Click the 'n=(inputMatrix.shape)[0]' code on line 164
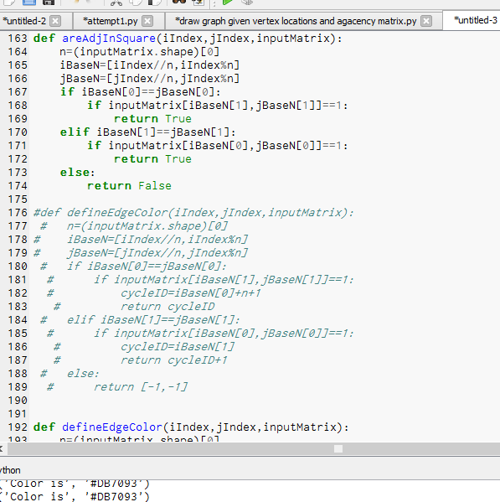This screenshot has width=500, height=502. coord(140,52)
